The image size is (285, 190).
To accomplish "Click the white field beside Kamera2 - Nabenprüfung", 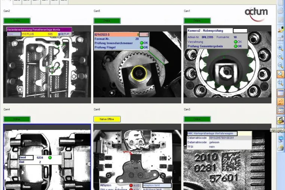I will [x=240, y=31].
